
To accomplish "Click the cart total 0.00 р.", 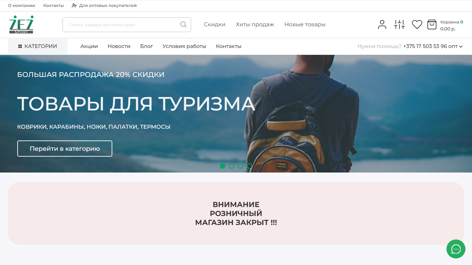I will click(x=448, y=29).
